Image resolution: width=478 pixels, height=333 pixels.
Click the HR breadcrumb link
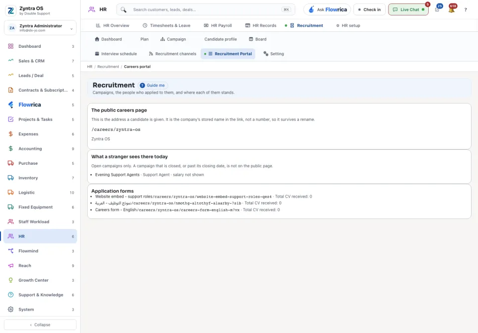[90, 67]
